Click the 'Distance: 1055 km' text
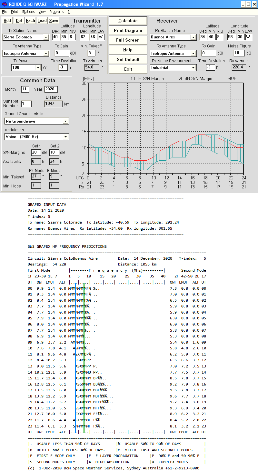The height and width of the screenshot is (471, 258). point(137,265)
